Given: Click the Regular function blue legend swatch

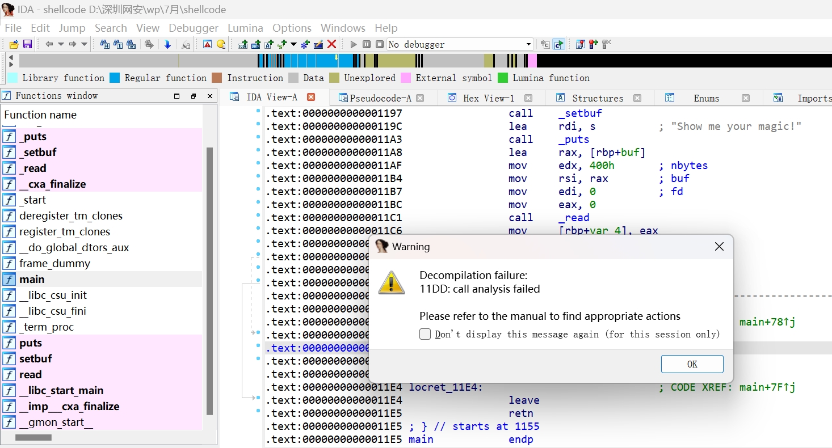Looking at the screenshot, I should (x=115, y=78).
